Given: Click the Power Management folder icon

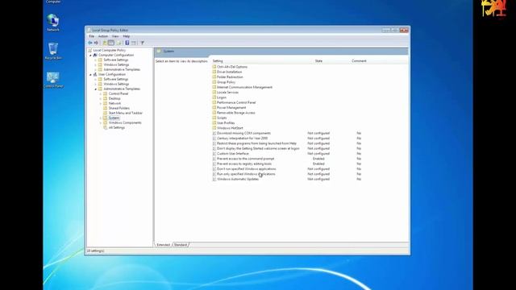Looking at the screenshot, I should coord(214,107).
